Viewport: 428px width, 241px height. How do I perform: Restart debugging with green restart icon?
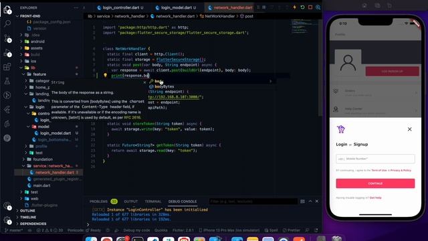tap(302, 7)
